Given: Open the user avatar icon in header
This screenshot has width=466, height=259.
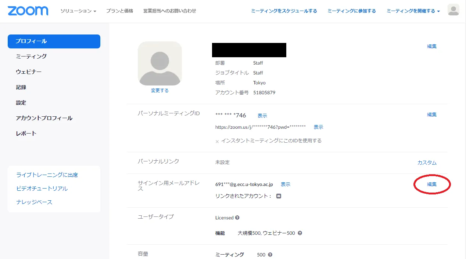Looking at the screenshot, I should pos(453,10).
